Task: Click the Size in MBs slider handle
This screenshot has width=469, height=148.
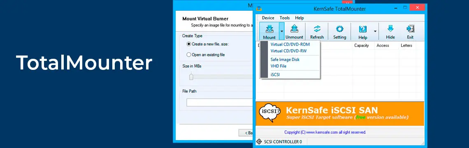Action: [x=191, y=77]
